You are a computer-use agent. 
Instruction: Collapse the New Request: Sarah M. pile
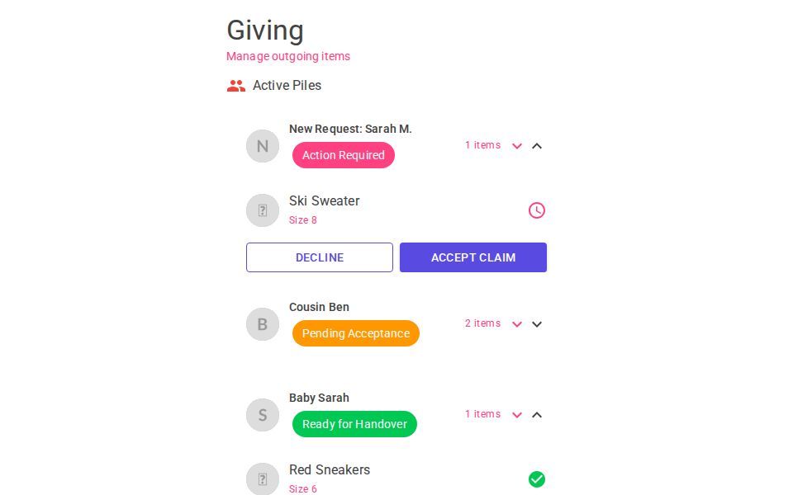[x=537, y=146]
